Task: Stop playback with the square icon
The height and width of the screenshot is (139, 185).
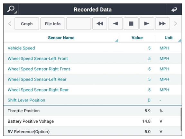Action: point(131,23)
